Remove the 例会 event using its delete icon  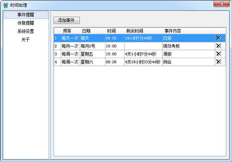pos(218,62)
